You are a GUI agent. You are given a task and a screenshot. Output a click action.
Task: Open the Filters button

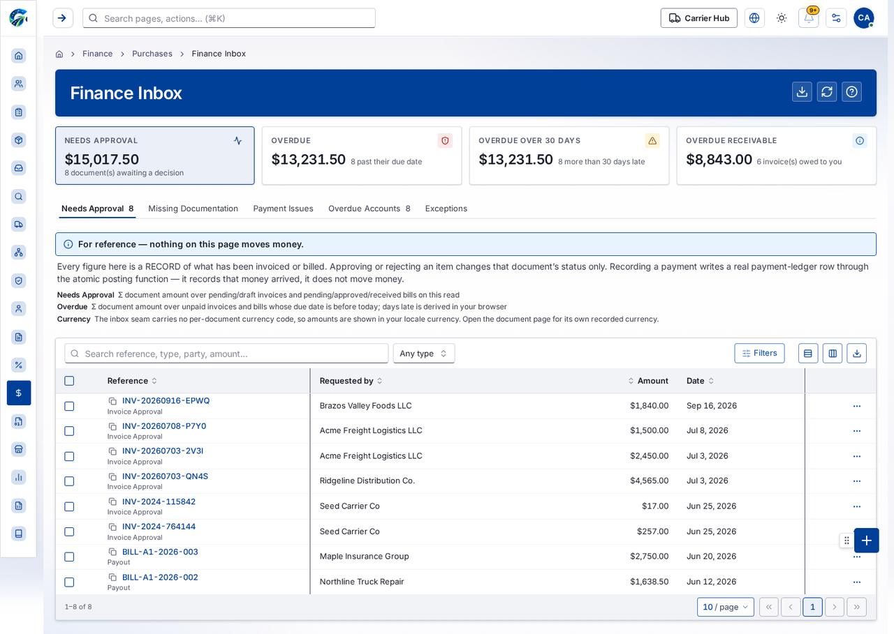click(759, 353)
